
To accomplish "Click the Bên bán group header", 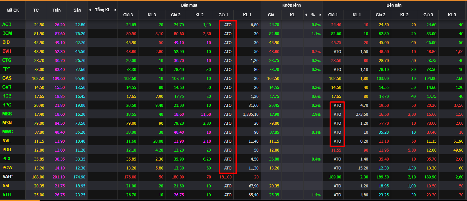I will tap(394, 5).
